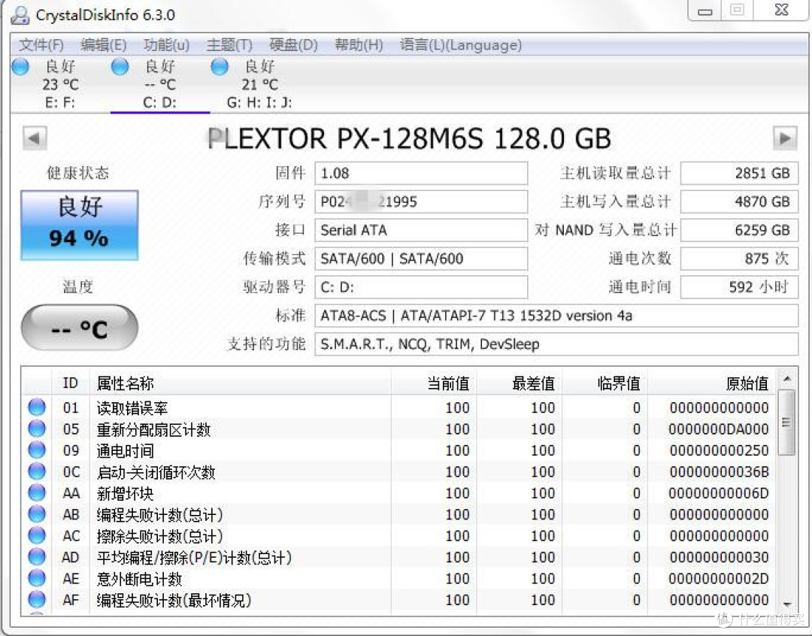The image size is (812, 636).
Task: Select the 读取错误率 attribute name
Action: point(132,408)
